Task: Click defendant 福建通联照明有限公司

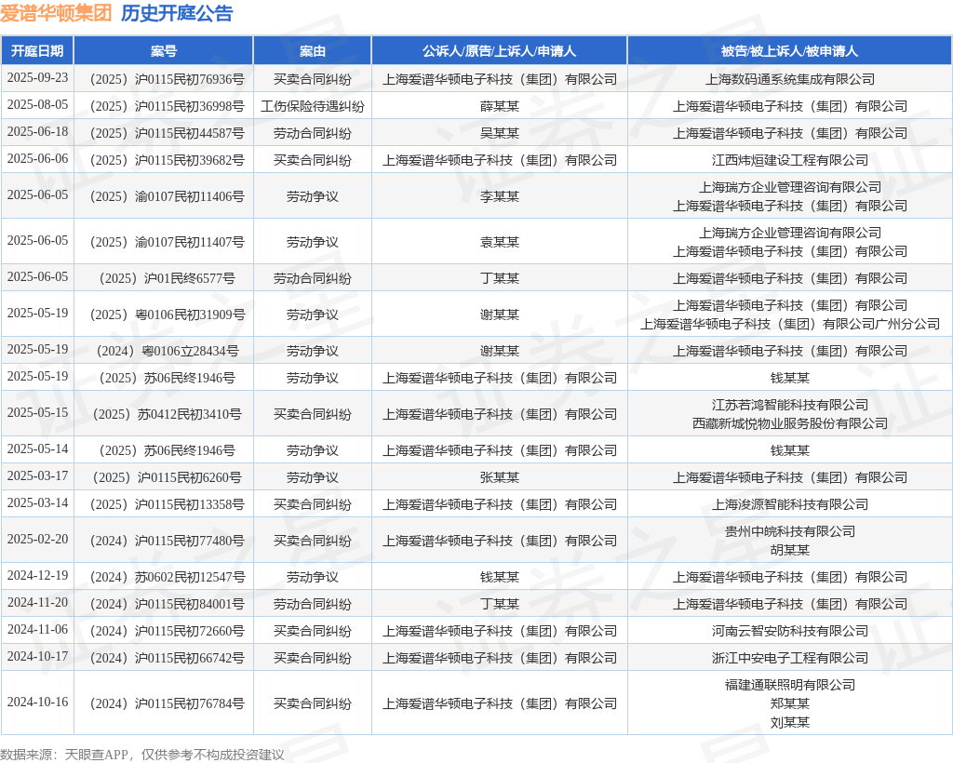Action: (x=789, y=685)
